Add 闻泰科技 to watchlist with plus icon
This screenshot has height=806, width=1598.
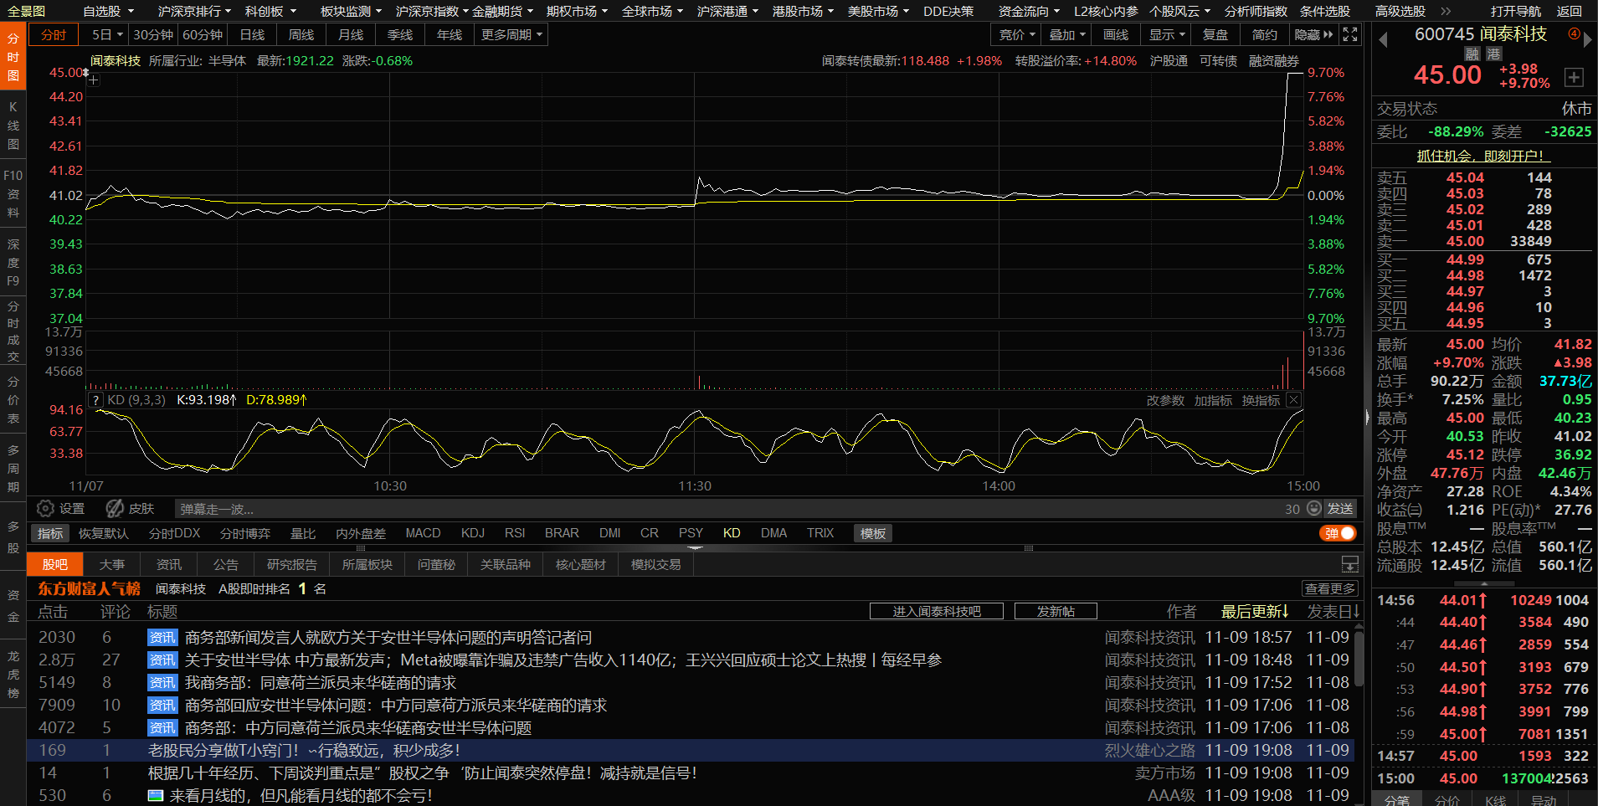pyautogui.click(x=1574, y=77)
